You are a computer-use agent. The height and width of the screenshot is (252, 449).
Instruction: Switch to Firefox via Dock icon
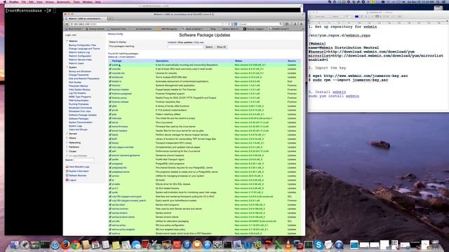[65, 245]
